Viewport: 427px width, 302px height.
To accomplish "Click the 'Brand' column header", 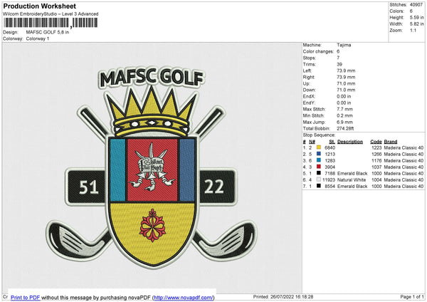I will click(391, 142).
